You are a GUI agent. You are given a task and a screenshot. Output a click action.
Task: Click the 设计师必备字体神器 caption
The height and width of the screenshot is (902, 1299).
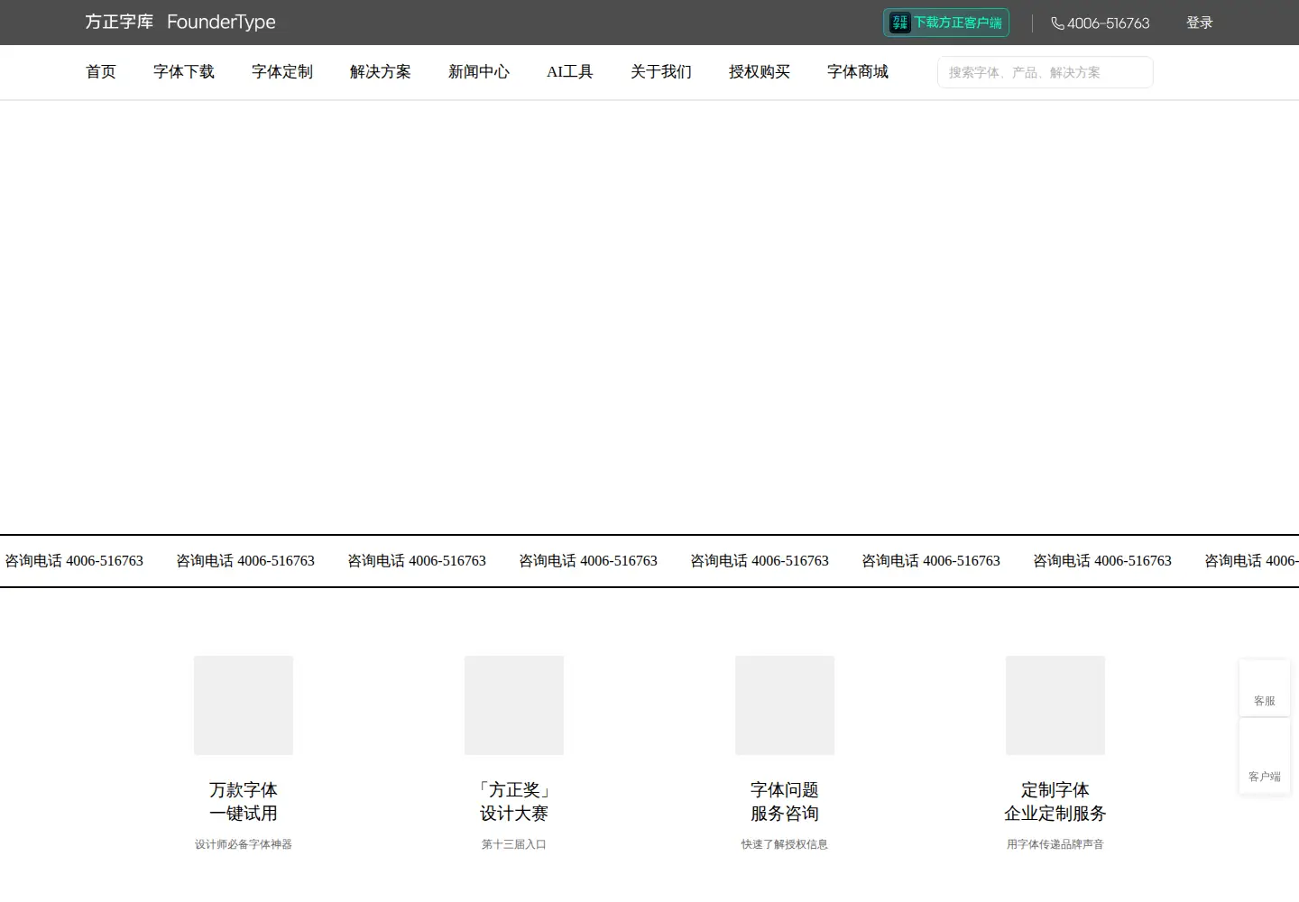pyautogui.click(x=244, y=844)
